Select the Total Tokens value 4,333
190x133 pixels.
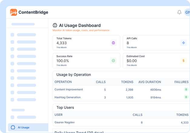click(61, 43)
